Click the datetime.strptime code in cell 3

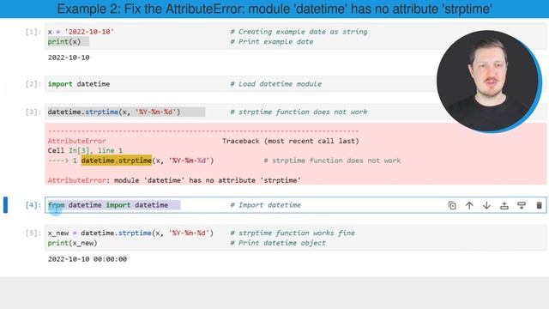(114, 112)
